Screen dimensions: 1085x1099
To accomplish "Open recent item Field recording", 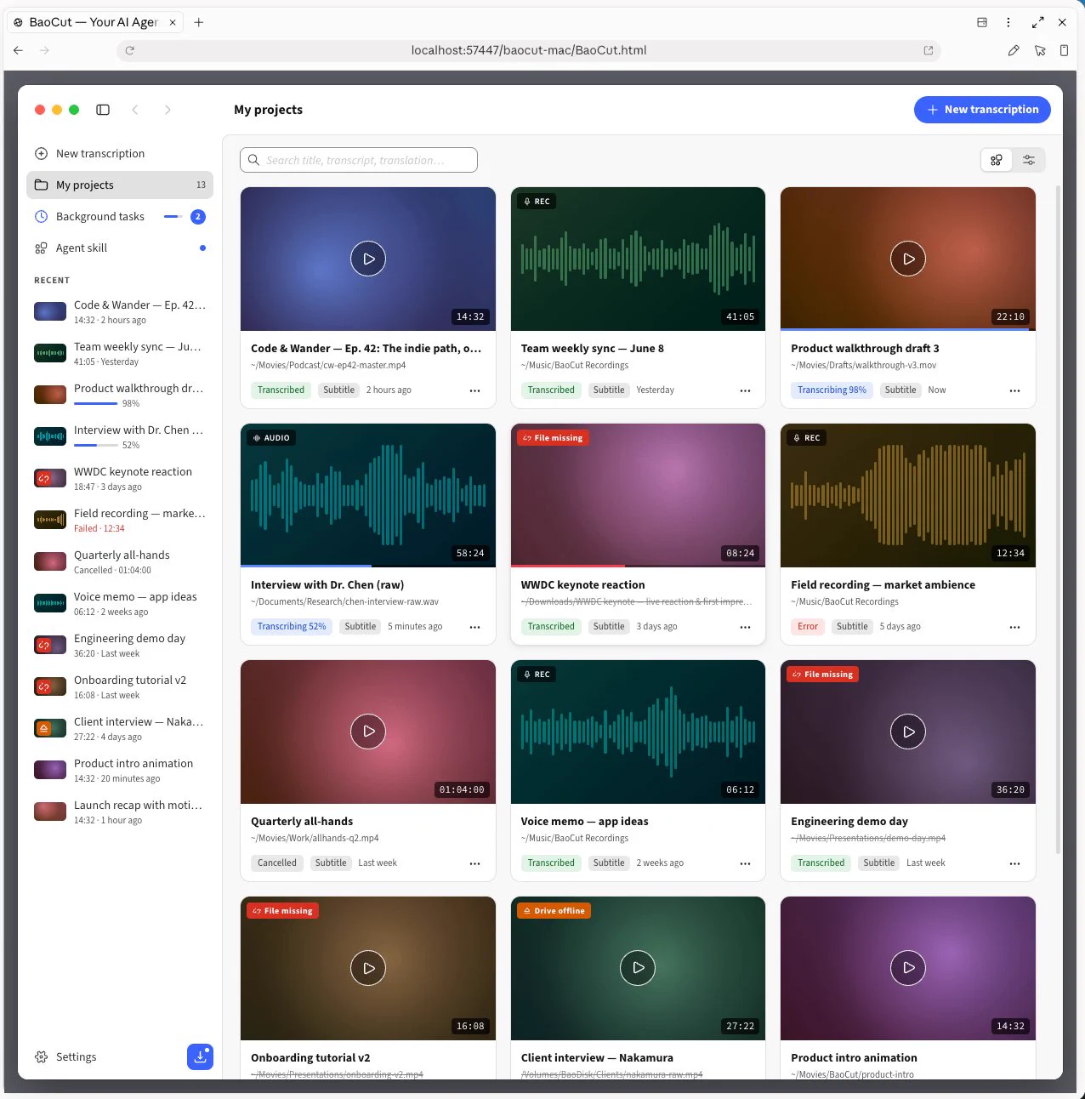I will (120, 521).
